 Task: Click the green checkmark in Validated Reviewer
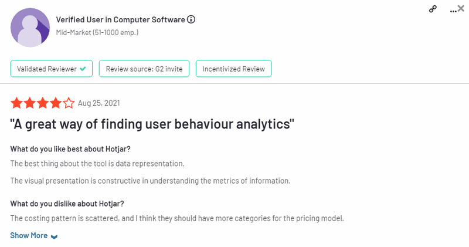(83, 69)
